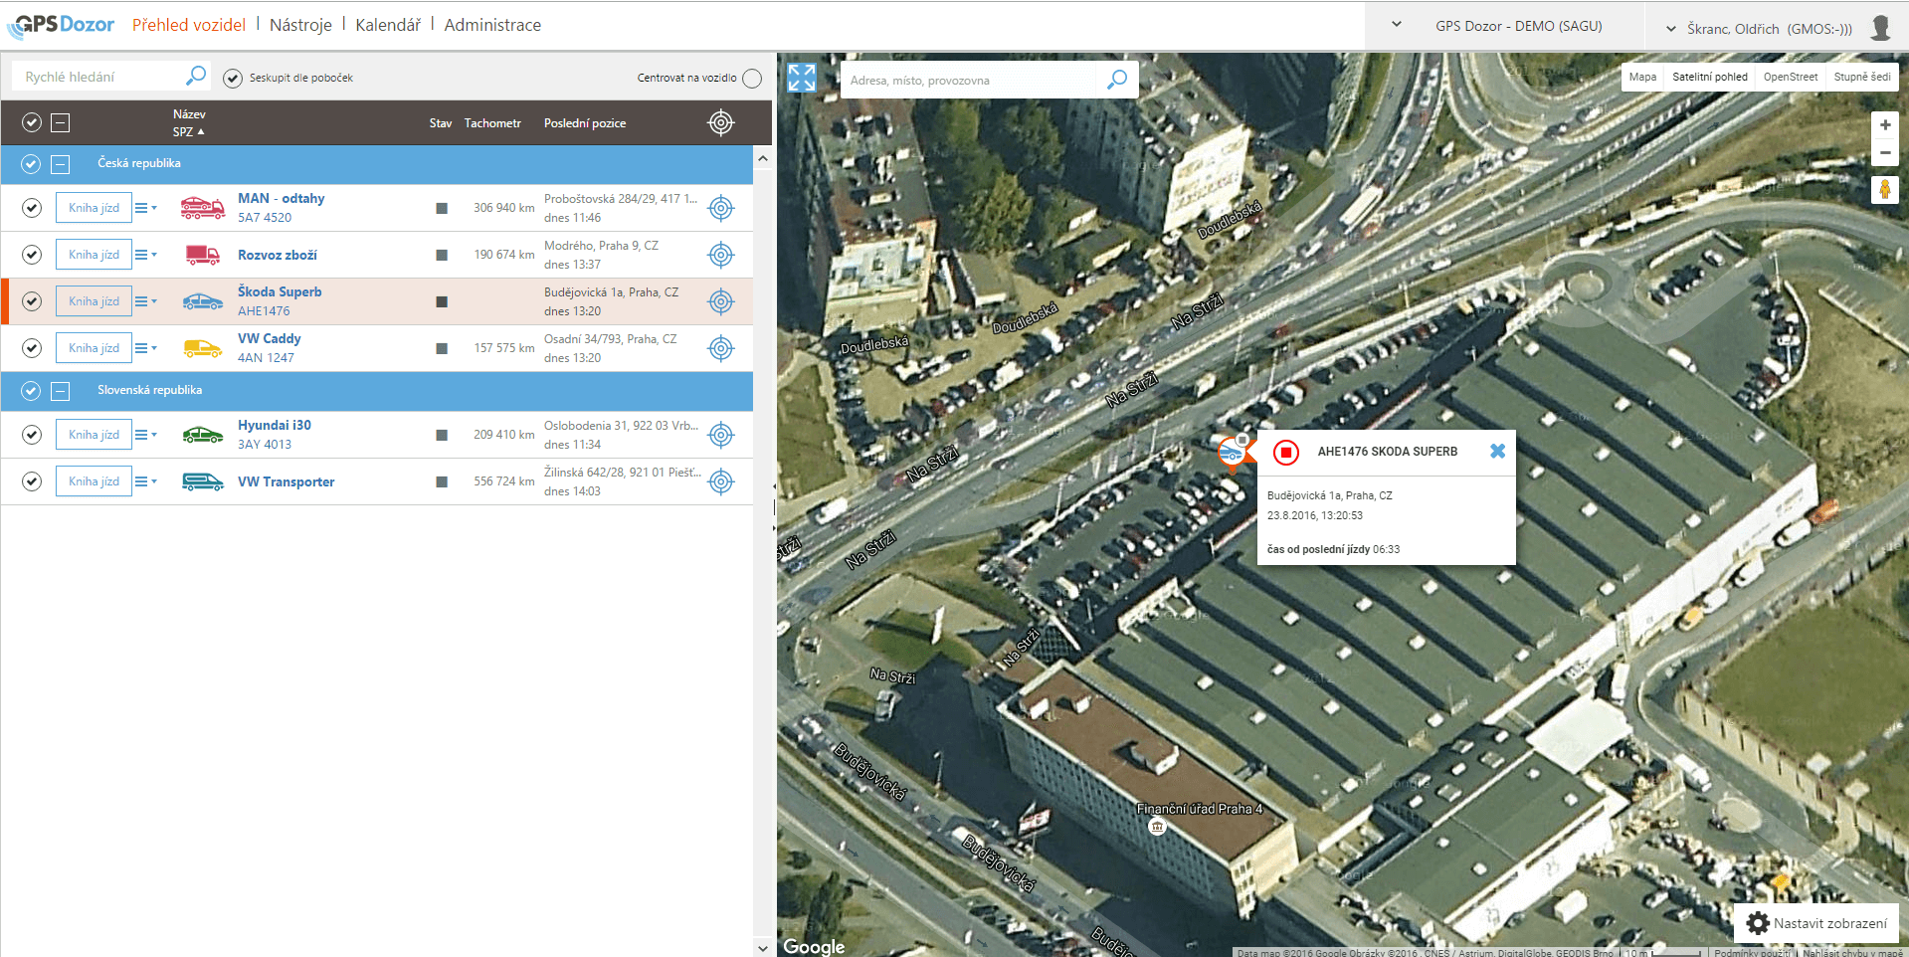The height and width of the screenshot is (957, 1909).
Task: Click the fullscreen map expand icon
Action: coord(801,78)
